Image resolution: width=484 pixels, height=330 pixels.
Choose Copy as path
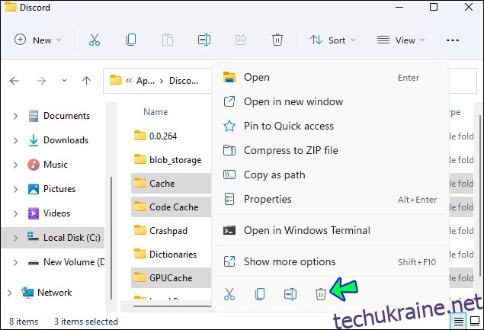[330, 175]
